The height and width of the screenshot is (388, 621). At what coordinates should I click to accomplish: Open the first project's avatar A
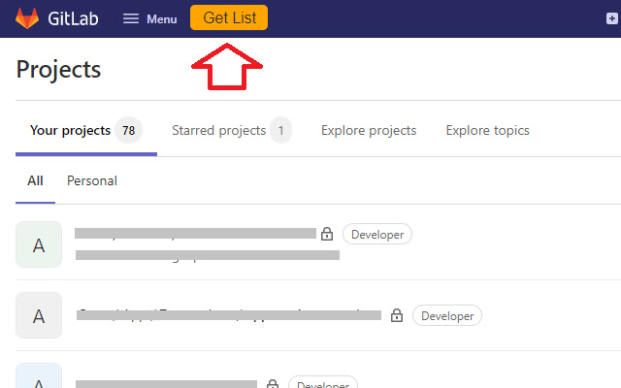coord(39,244)
